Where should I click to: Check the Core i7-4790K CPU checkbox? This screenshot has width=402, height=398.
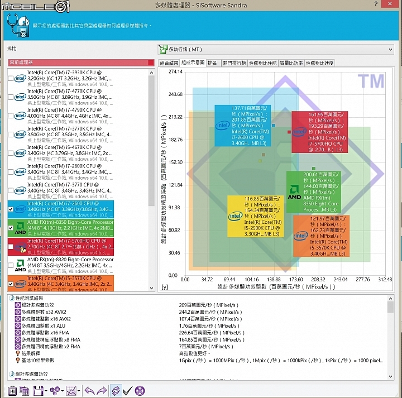tap(11, 116)
